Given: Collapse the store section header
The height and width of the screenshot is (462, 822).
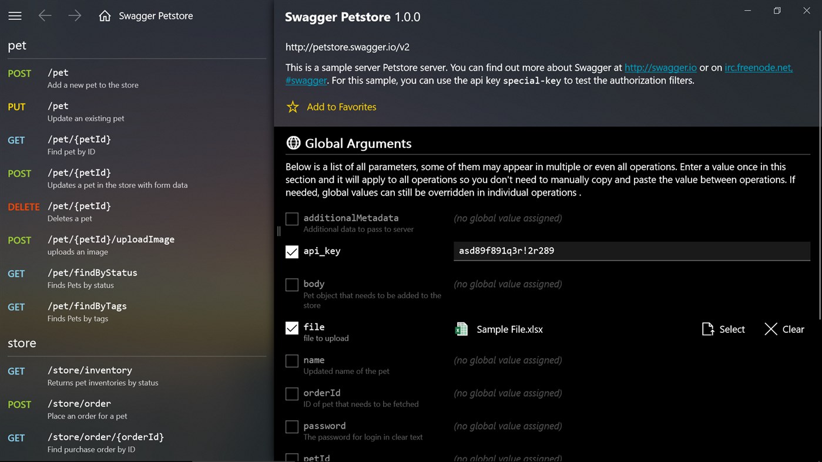Looking at the screenshot, I should click(22, 343).
